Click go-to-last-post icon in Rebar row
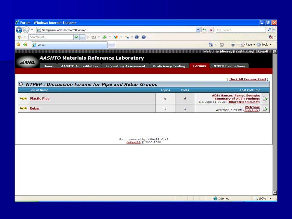 265,109
